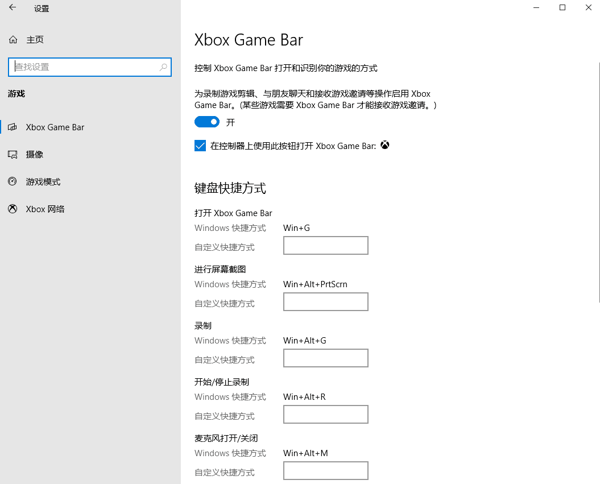
Task: Select 摄像 in the left sidebar
Action: point(35,155)
